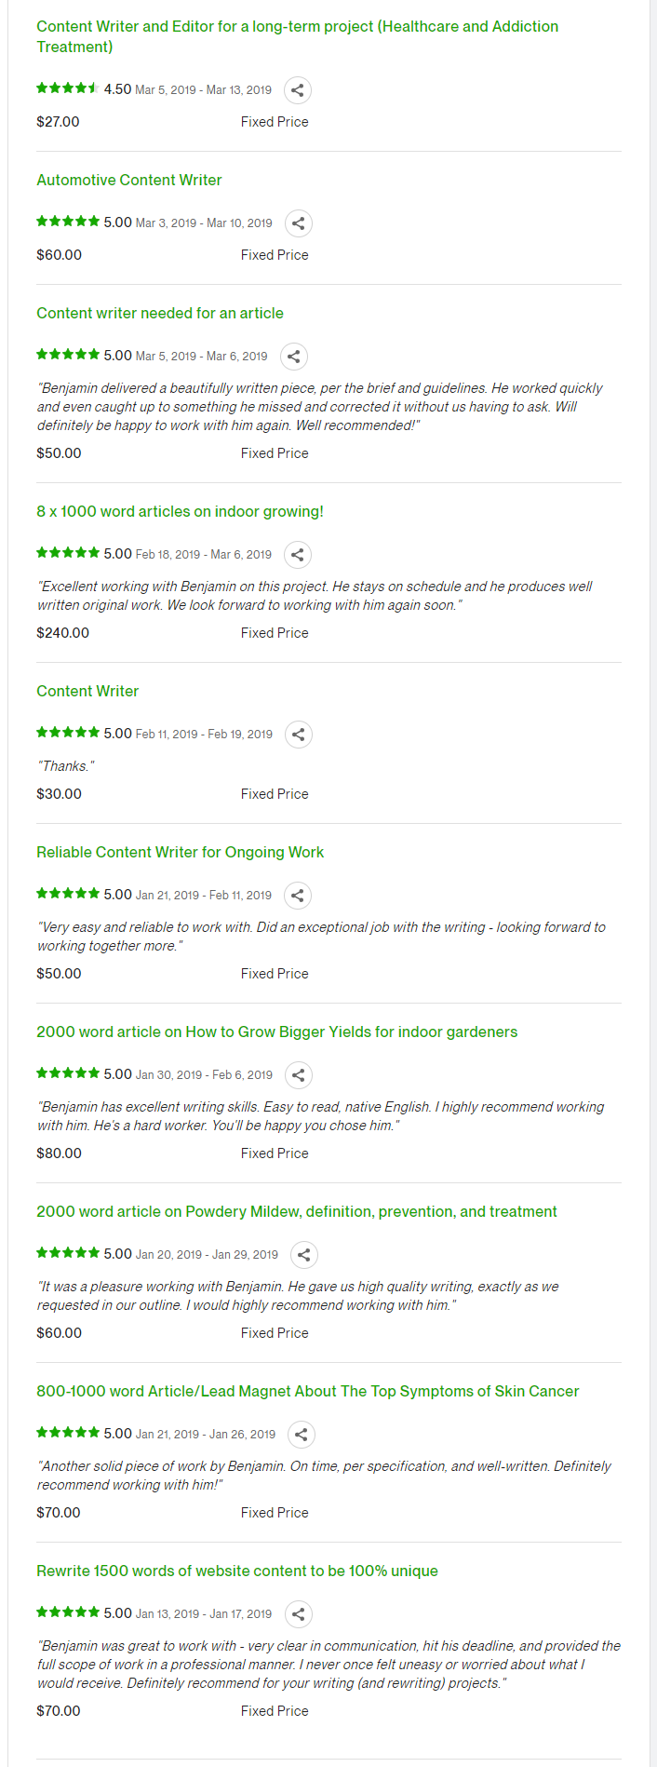Open the Automotive Content Writer job link
657x1767 pixels.
coord(129,180)
